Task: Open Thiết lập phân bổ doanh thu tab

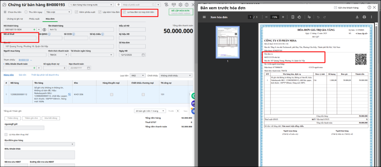Action: pyautogui.click(x=45, y=75)
